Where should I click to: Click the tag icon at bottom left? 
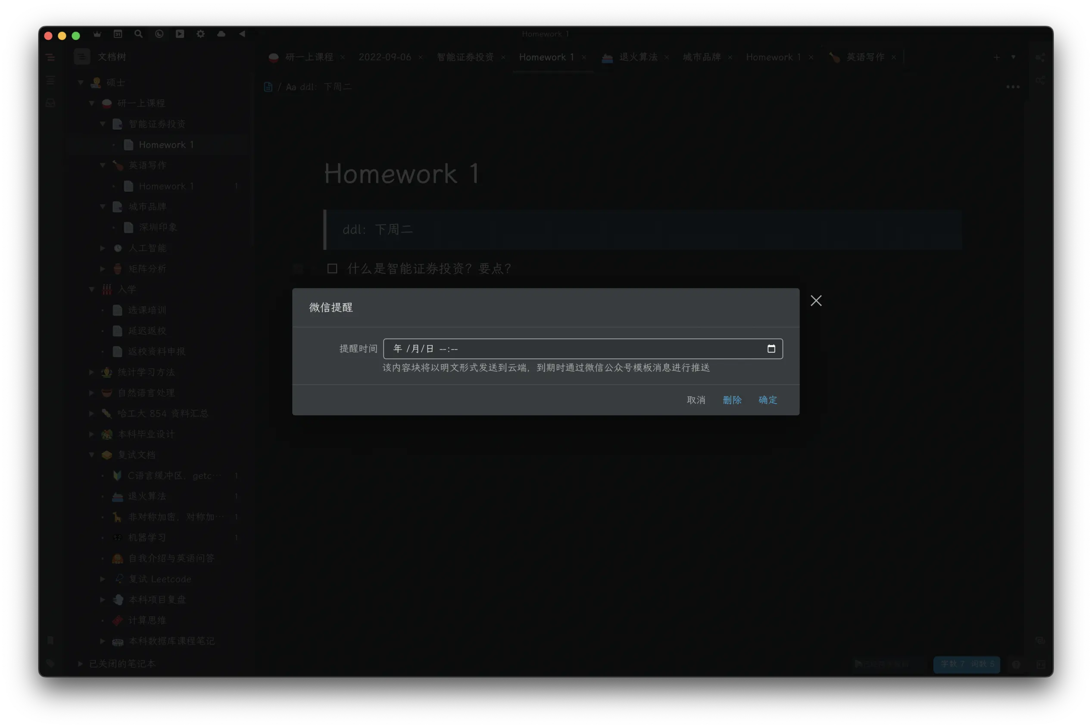coord(50,663)
